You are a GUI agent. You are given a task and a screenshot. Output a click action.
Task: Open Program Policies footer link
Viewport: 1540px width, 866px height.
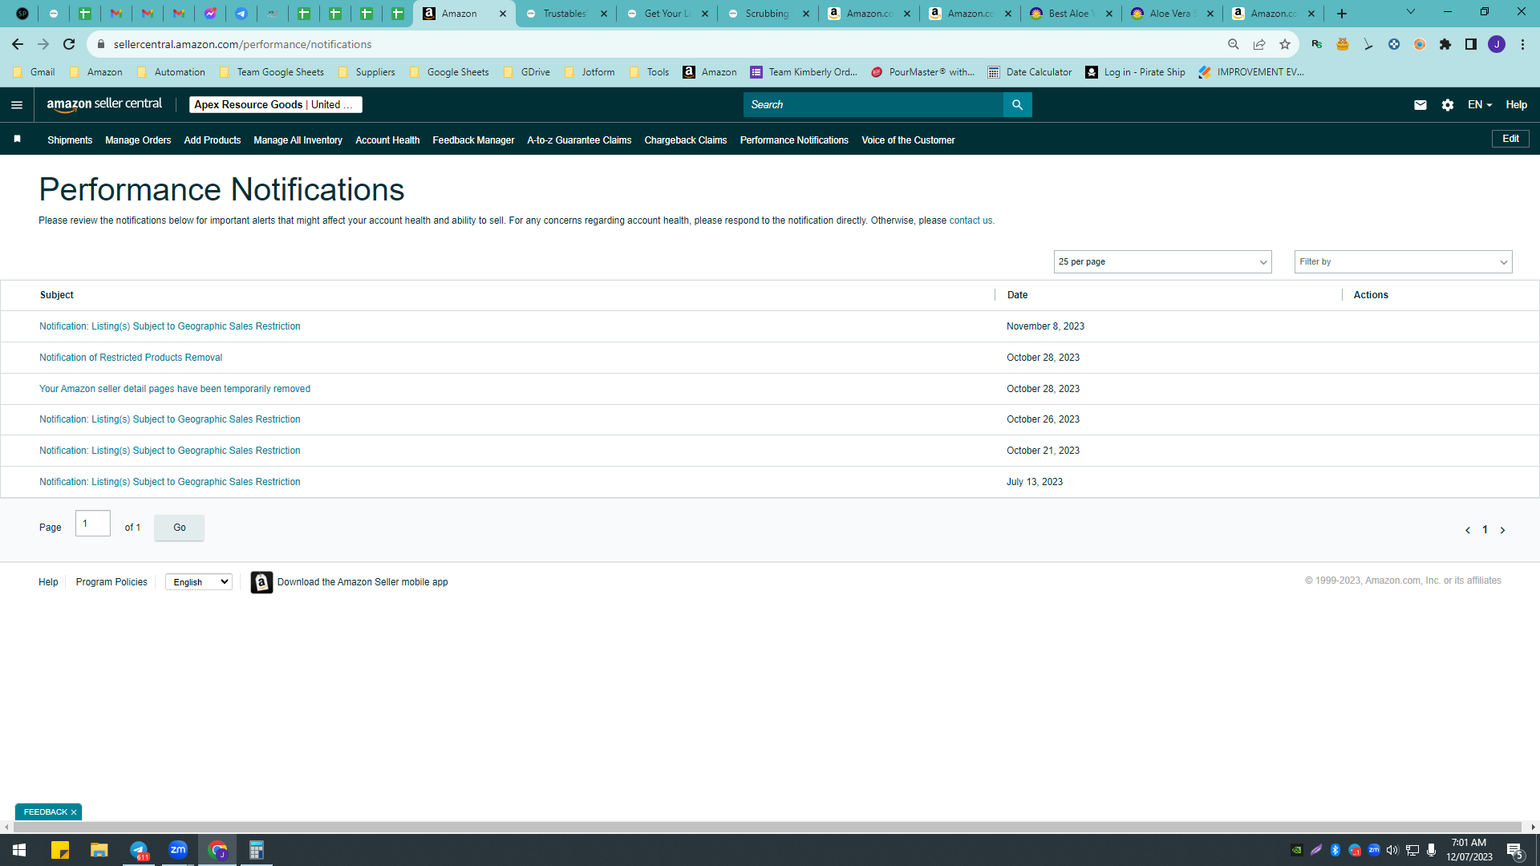coord(111,582)
